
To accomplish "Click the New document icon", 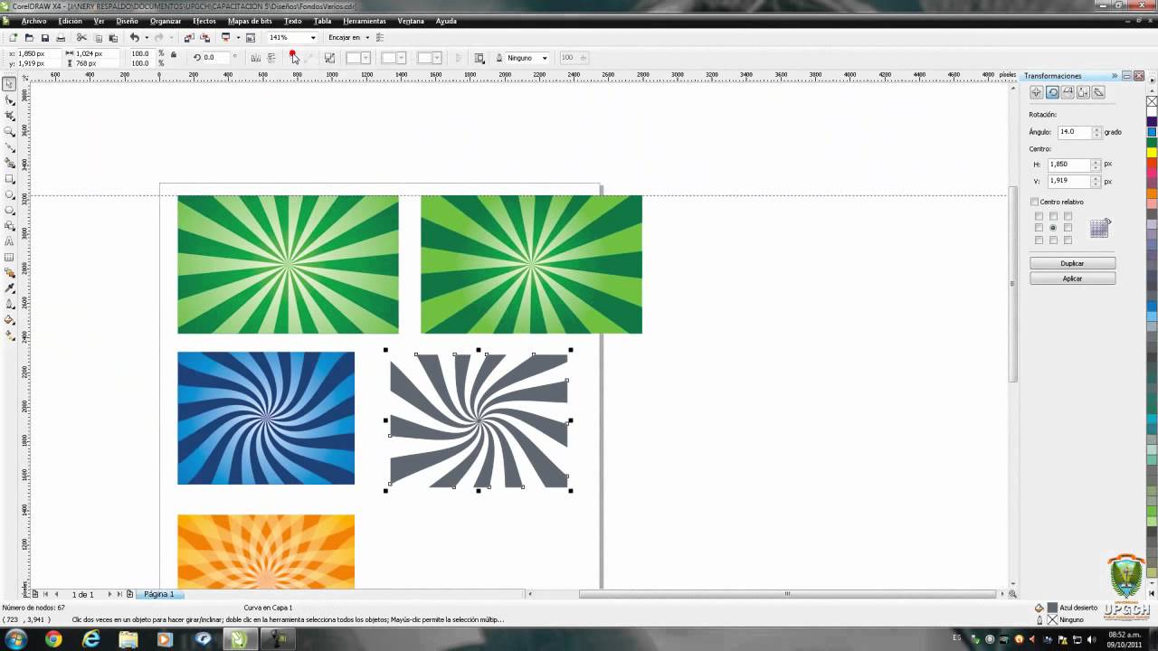I will (13, 38).
